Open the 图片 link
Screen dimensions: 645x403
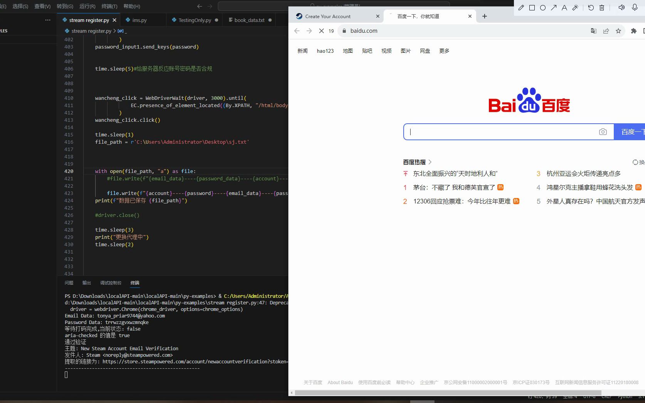(x=406, y=51)
